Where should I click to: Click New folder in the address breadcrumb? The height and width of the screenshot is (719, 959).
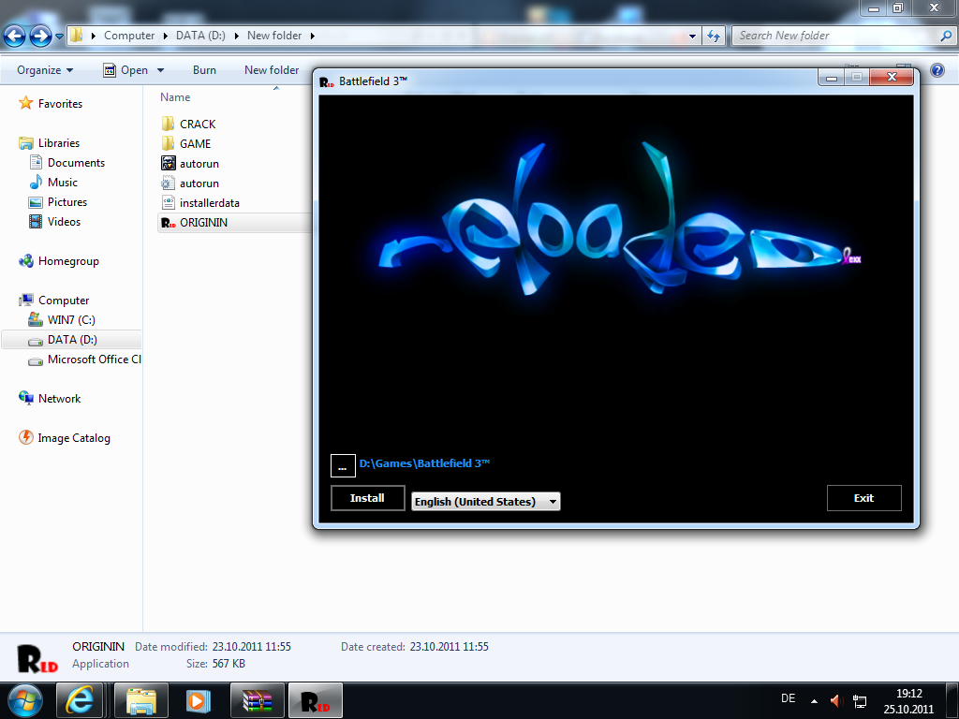[274, 36]
